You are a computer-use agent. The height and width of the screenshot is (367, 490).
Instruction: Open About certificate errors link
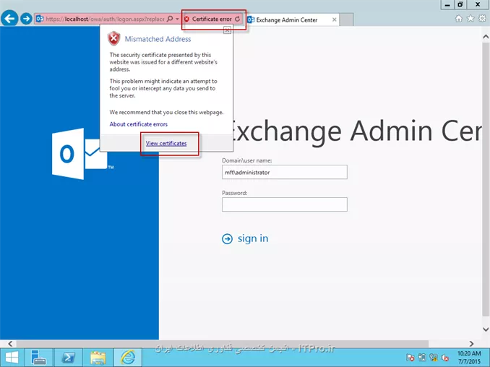point(139,124)
